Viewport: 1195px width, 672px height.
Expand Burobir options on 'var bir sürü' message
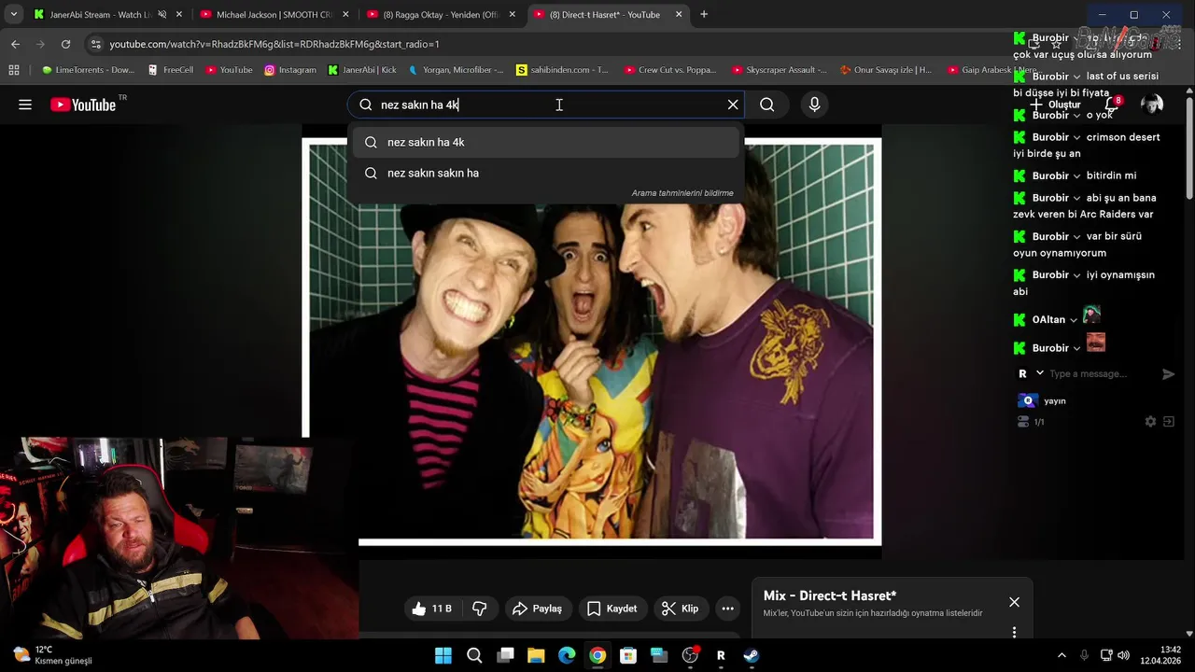(x=1076, y=236)
